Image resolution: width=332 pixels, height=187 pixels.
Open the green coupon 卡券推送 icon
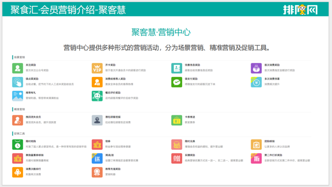coord(176,120)
